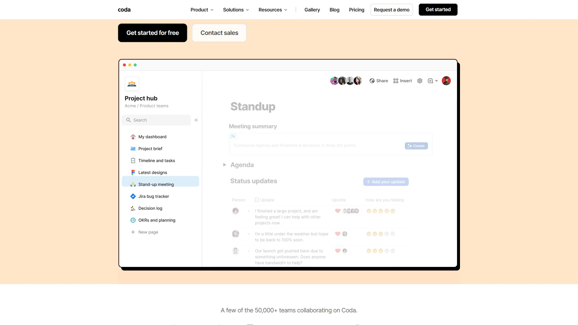Image resolution: width=578 pixels, height=325 pixels.
Task: Click the third row's person avatar
Action: point(236,251)
